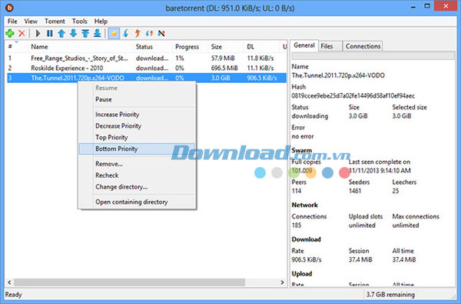Viewport: 461px width, 304px height.
Task: Click the resume play arrow icon
Action: [38, 33]
